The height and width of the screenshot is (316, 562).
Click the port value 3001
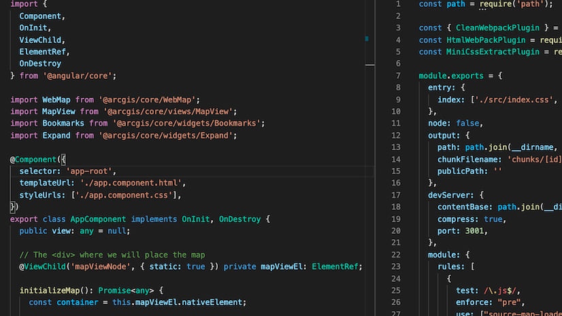coord(474,231)
